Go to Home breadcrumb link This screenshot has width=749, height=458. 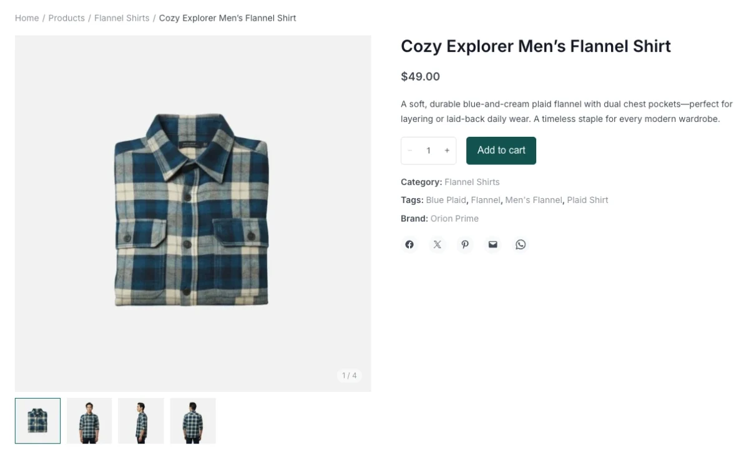point(27,18)
